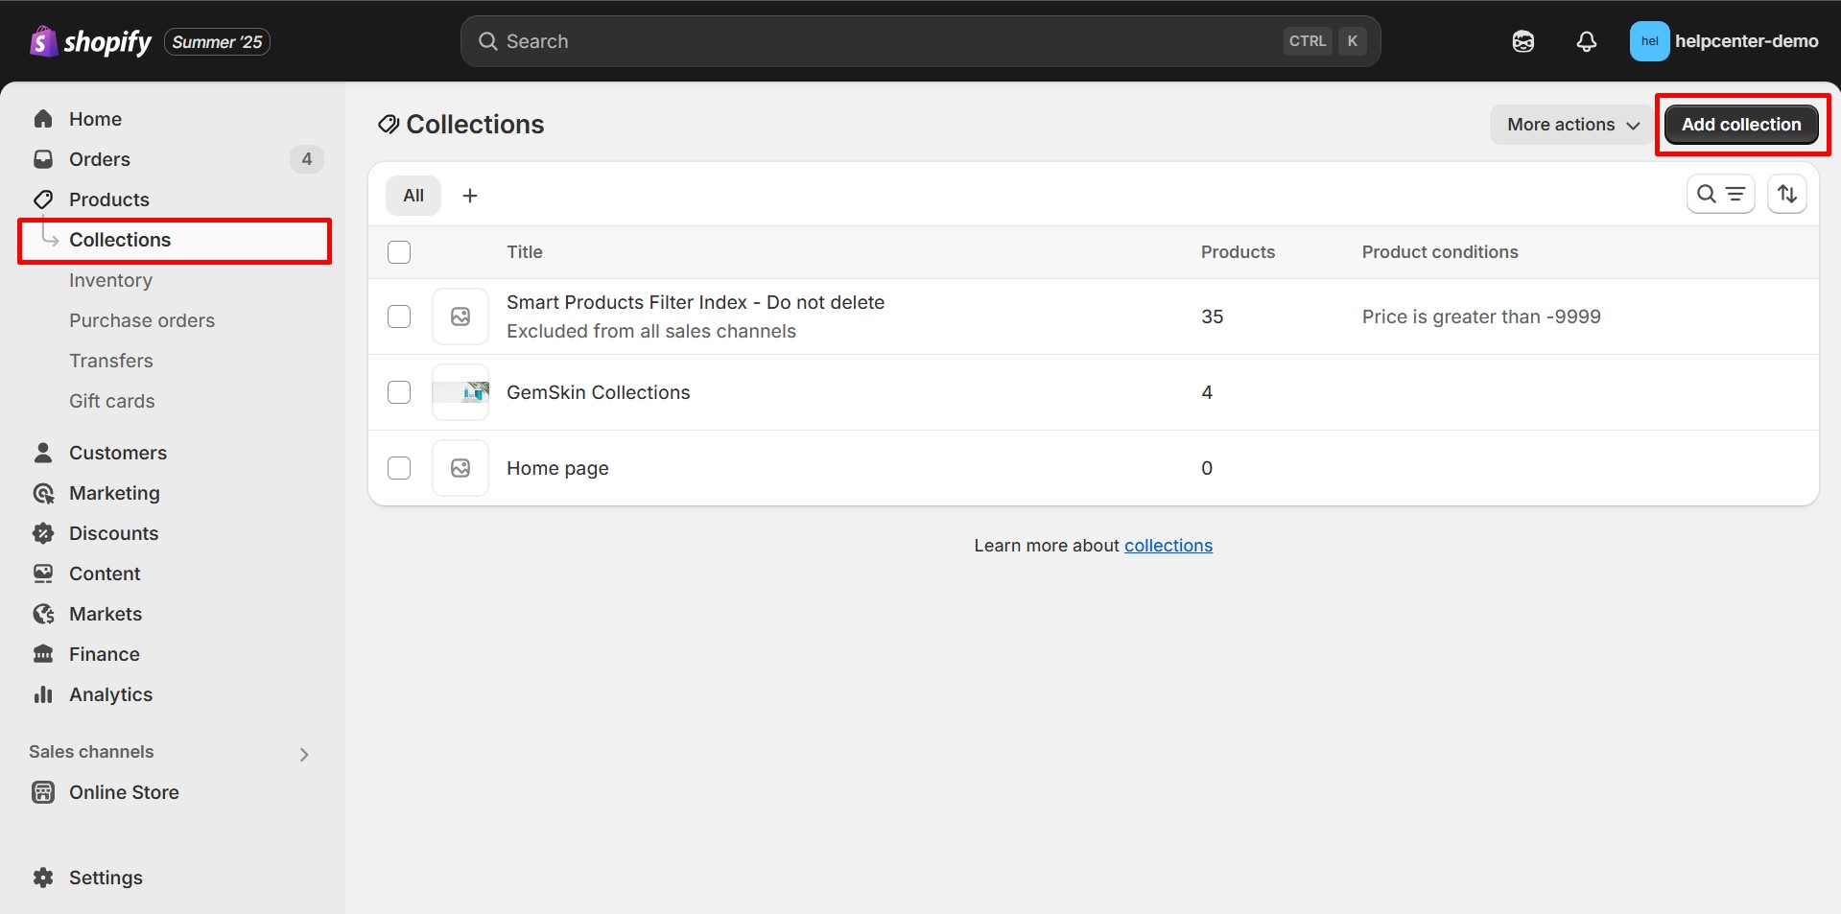Tick the select-all checkbox in table header
Image resolution: width=1841 pixels, height=914 pixels.
[x=399, y=252]
